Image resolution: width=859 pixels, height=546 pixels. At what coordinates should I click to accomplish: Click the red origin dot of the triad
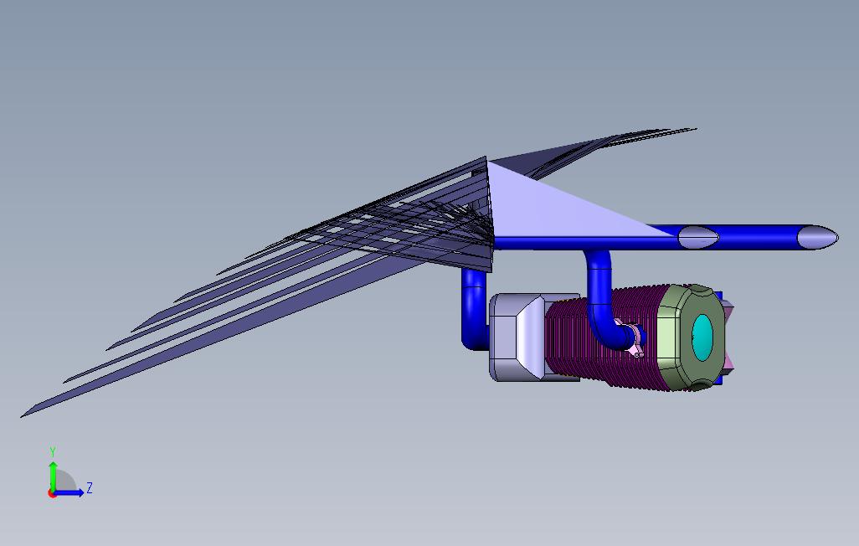point(52,494)
